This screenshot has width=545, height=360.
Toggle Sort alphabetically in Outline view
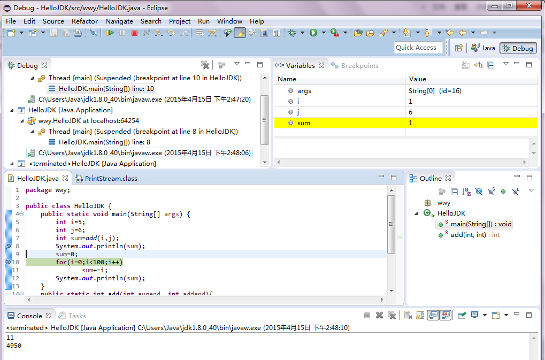[x=466, y=192]
